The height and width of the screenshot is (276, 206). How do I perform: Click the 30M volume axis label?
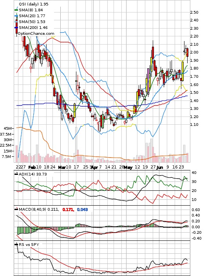pyautogui.click(x=8, y=140)
